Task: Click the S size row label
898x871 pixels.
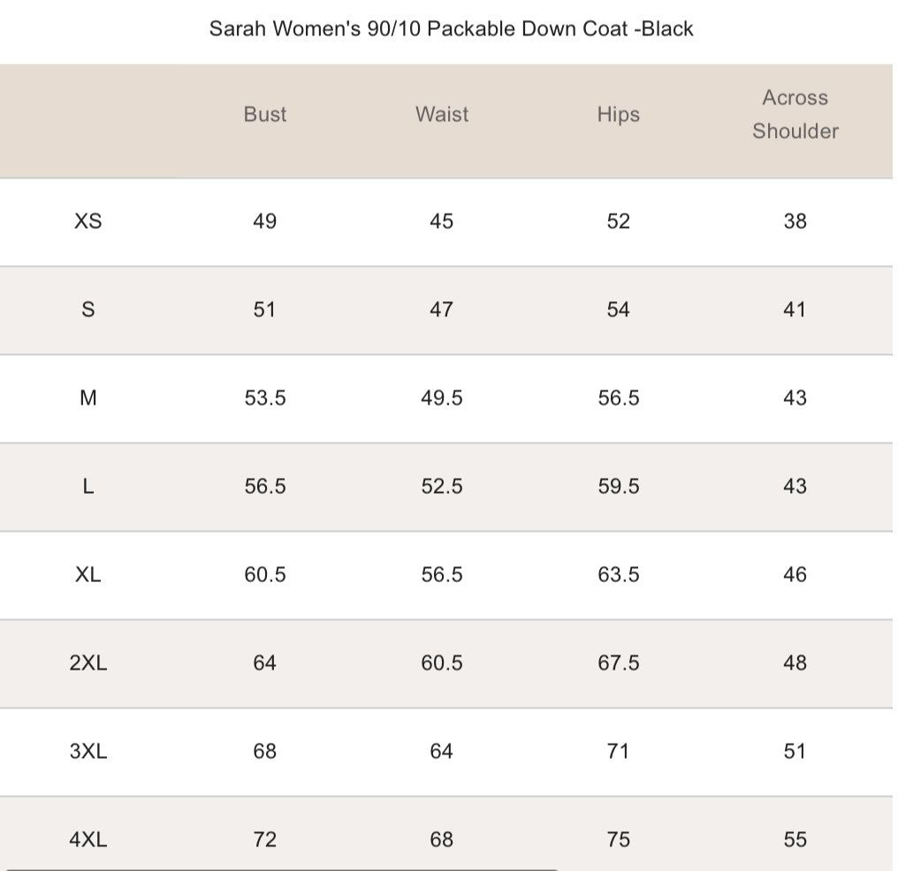Action: point(88,310)
